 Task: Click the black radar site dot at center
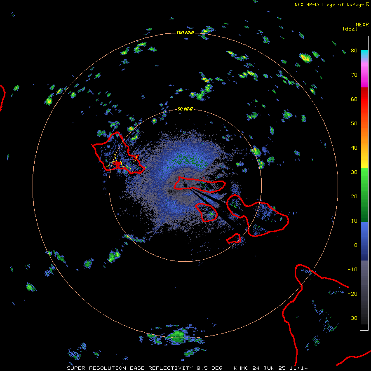click(x=185, y=185)
